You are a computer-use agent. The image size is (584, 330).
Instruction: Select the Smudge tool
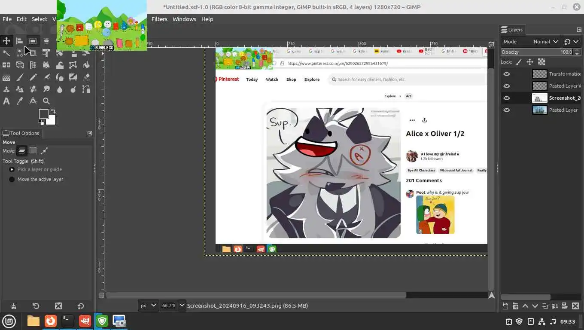point(46,89)
